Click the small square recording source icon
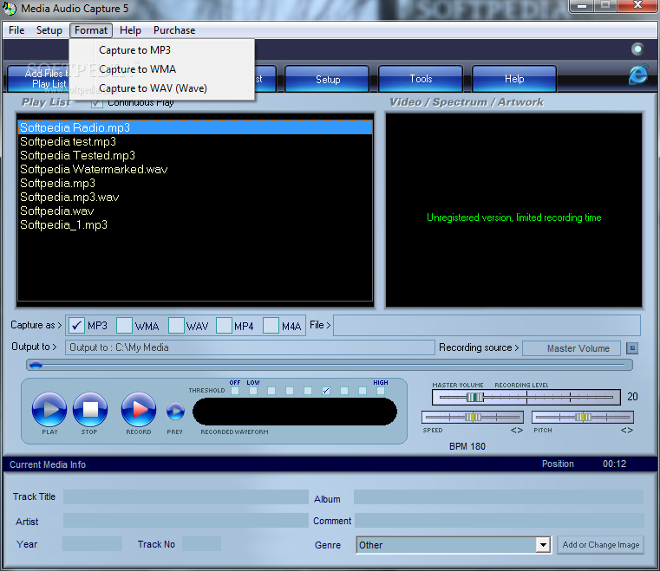Viewport: 660px width, 571px height. click(x=632, y=348)
